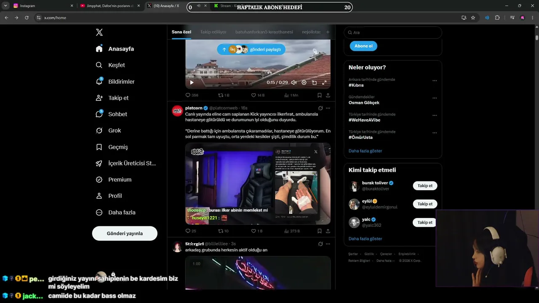539x303 pixels.
Task: Repost the platcorn post
Action: pos(220,231)
